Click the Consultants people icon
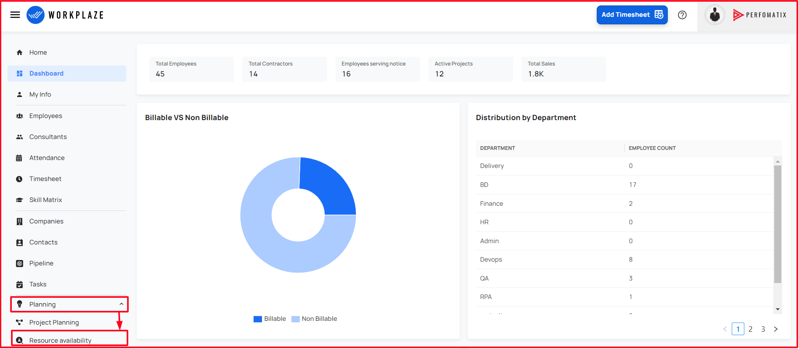 [x=19, y=137]
